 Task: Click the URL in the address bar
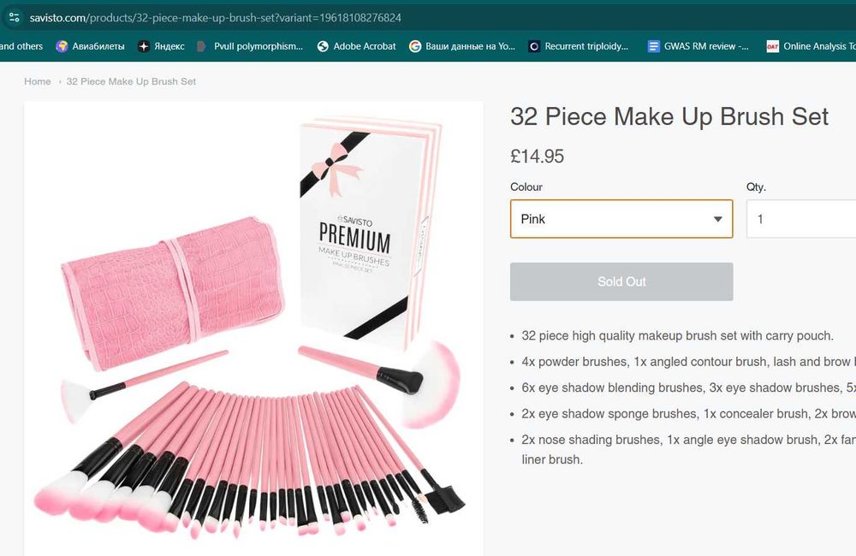216,17
